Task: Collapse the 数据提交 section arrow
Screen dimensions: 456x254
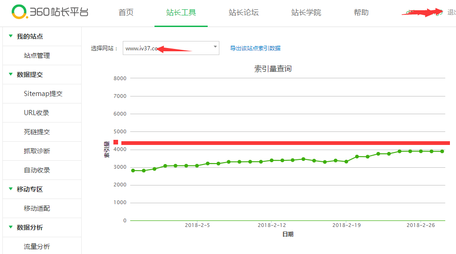Action: click(11, 74)
